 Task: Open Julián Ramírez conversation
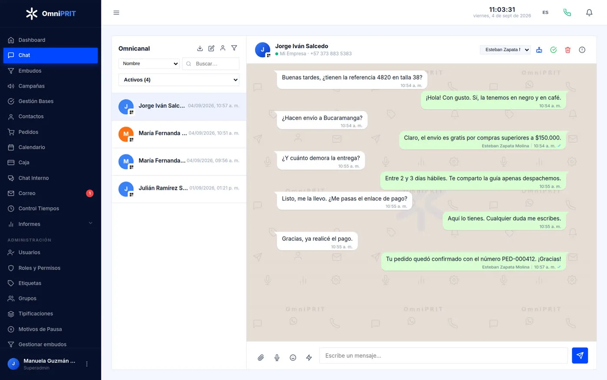[x=179, y=189]
